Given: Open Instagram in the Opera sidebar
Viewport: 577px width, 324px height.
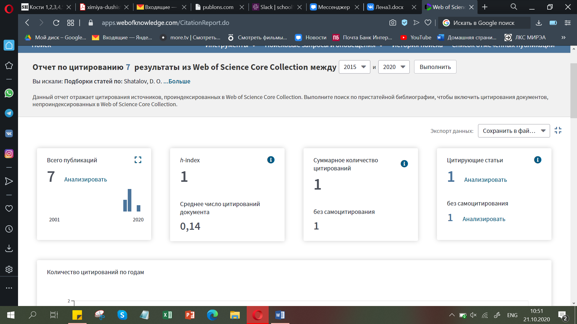Looking at the screenshot, I should pos(9,154).
